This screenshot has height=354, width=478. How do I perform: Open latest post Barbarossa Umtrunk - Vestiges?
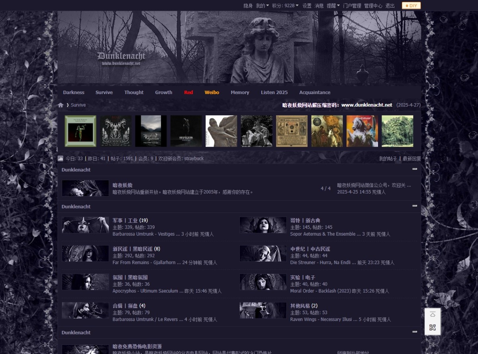tap(146, 234)
